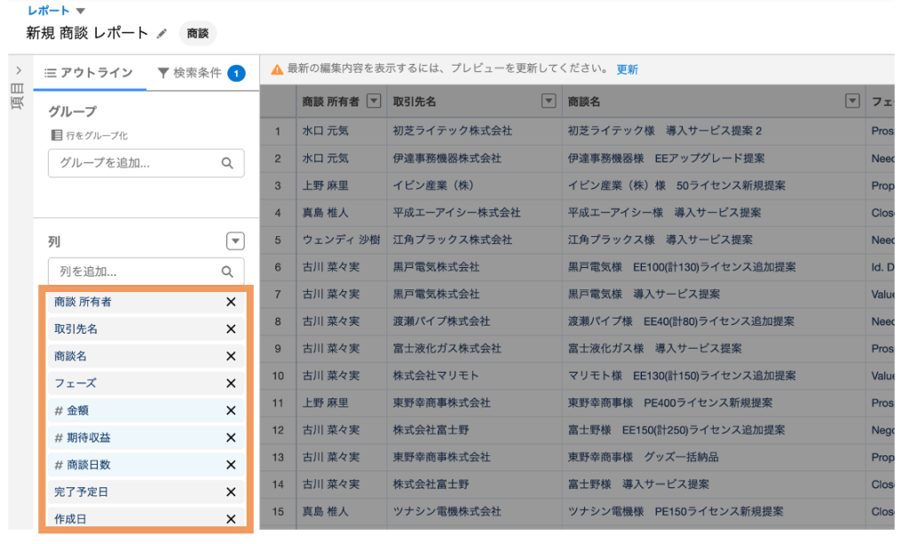The width and height of the screenshot is (909, 544).
Task: Remove the 商談 所有者 column with X
Action: click(231, 302)
